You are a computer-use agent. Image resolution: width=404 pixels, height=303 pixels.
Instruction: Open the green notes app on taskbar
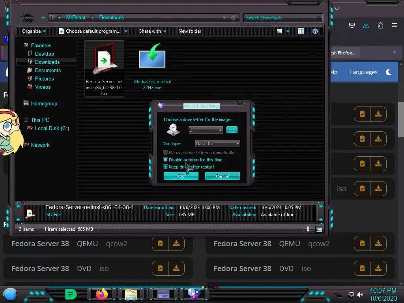71,294
